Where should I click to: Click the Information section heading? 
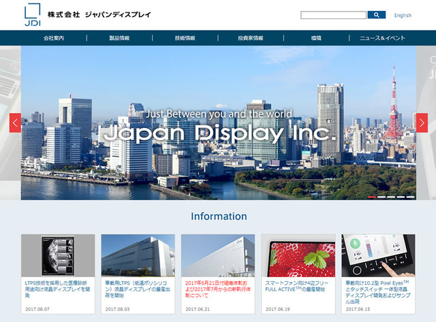[x=219, y=216]
